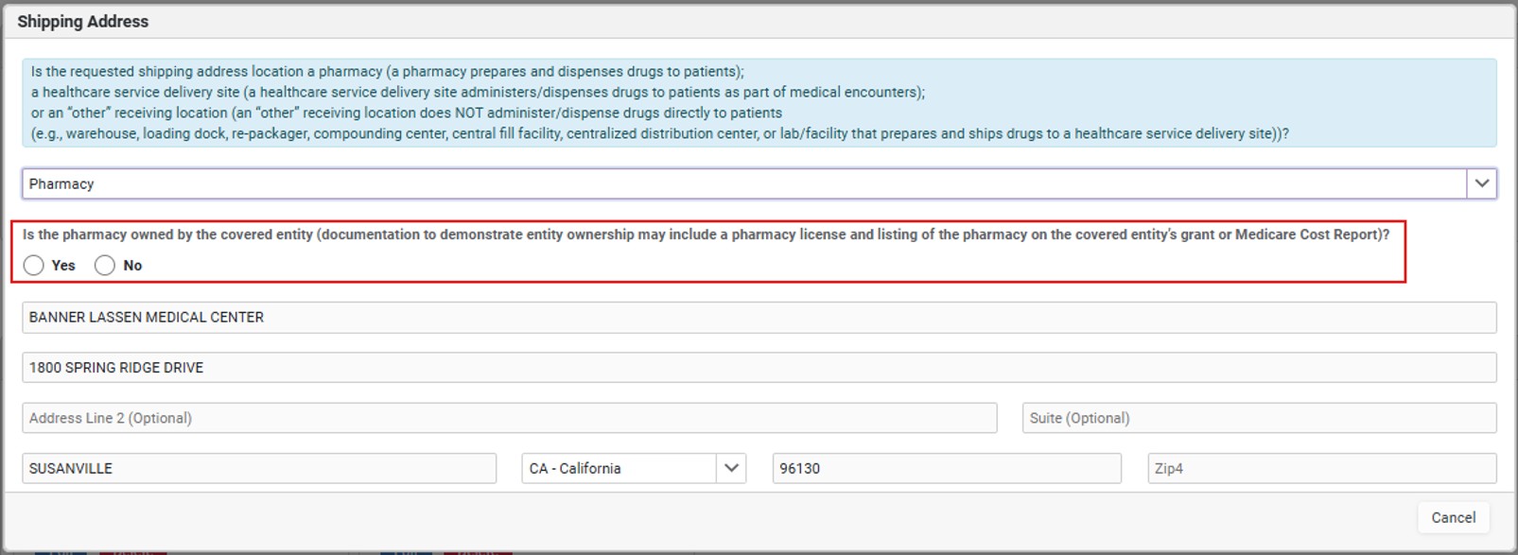
Task: Expand the Pharmacy location type chevron
Action: click(x=1481, y=183)
